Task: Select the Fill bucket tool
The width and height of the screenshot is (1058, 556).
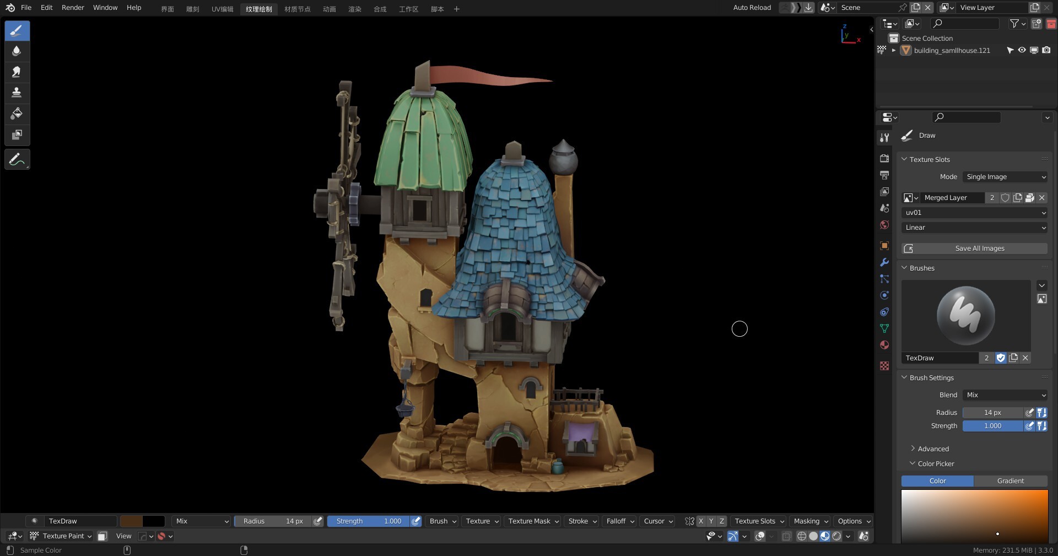Action: point(17,114)
